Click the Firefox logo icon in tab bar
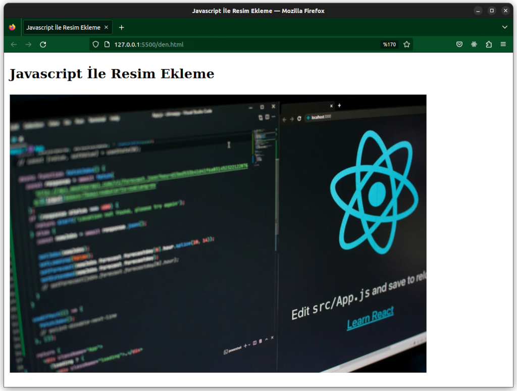Screen dimensions: 517x391 click(12, 27)
